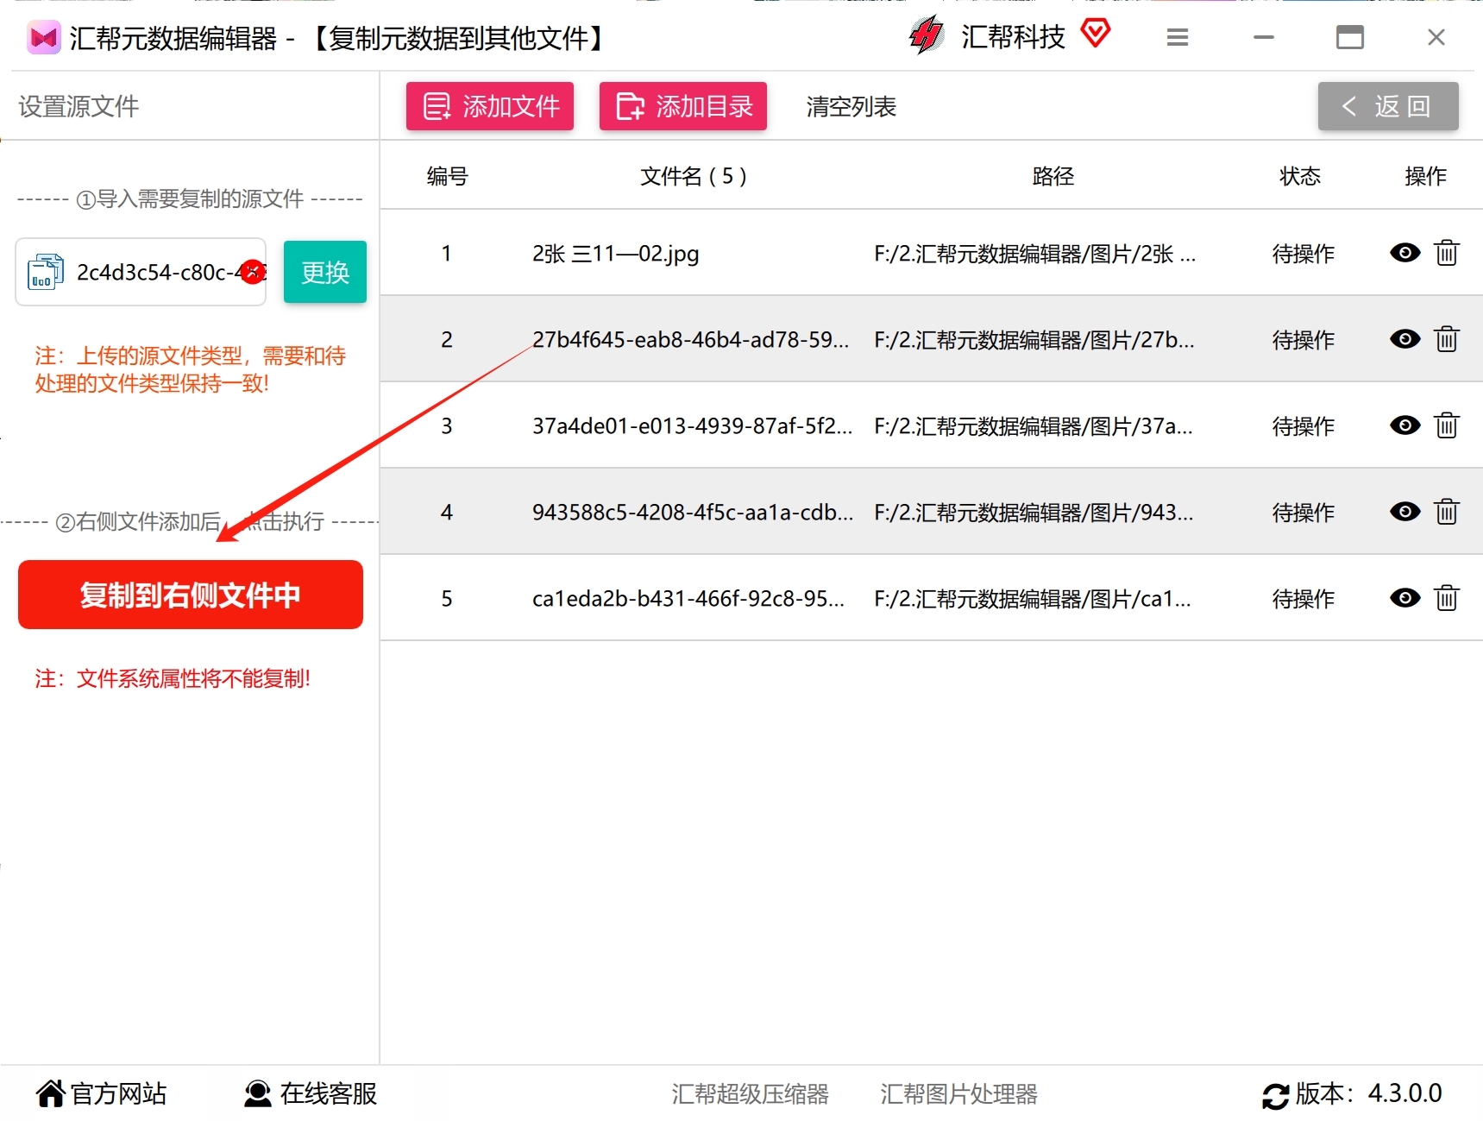Click 复制到右侧文件中 button

point(191,595)
